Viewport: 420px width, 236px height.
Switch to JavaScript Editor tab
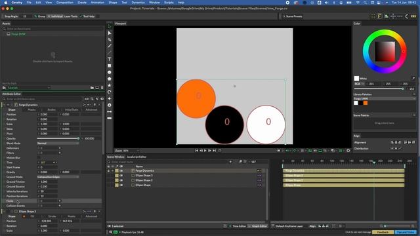(x=136, y=157)
